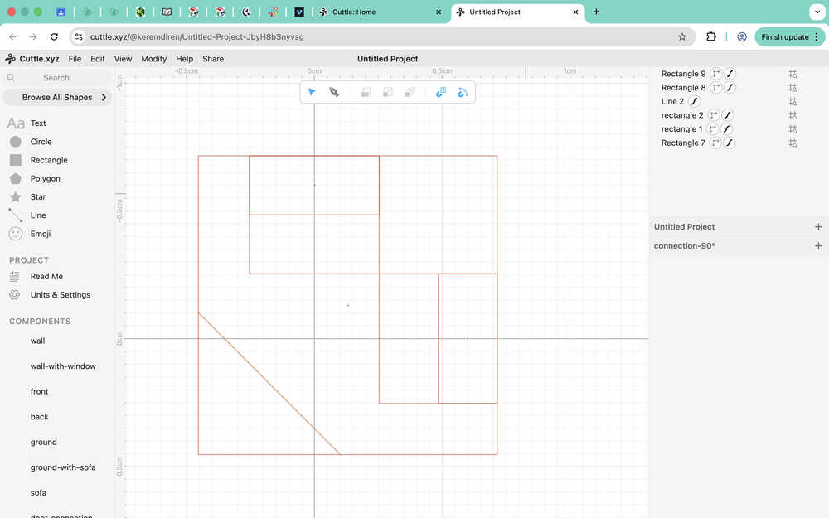Click the stroke icon next to Rectangle 8
Viewport: 829px width, 518px height.
click(x=730, y=88)
